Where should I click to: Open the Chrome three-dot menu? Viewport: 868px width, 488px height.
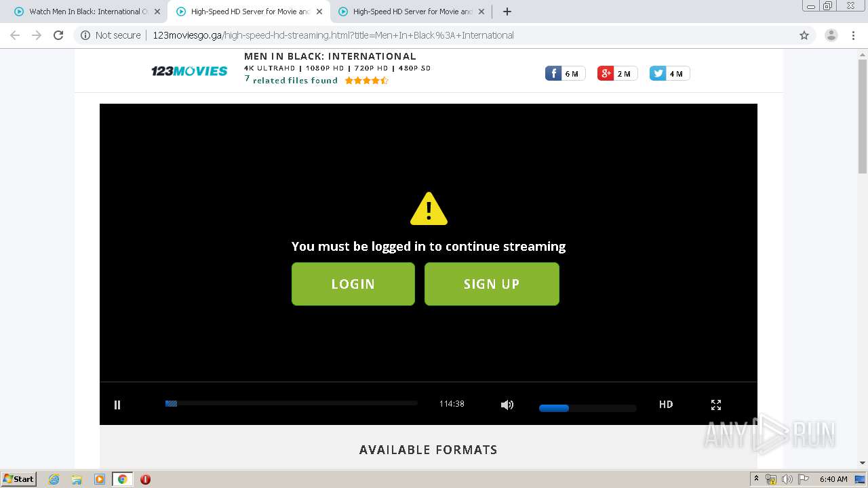854,35
